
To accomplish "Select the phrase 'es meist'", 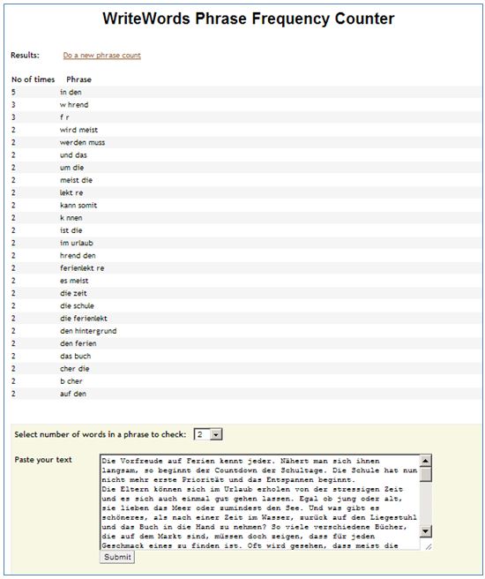I will 74,281.
